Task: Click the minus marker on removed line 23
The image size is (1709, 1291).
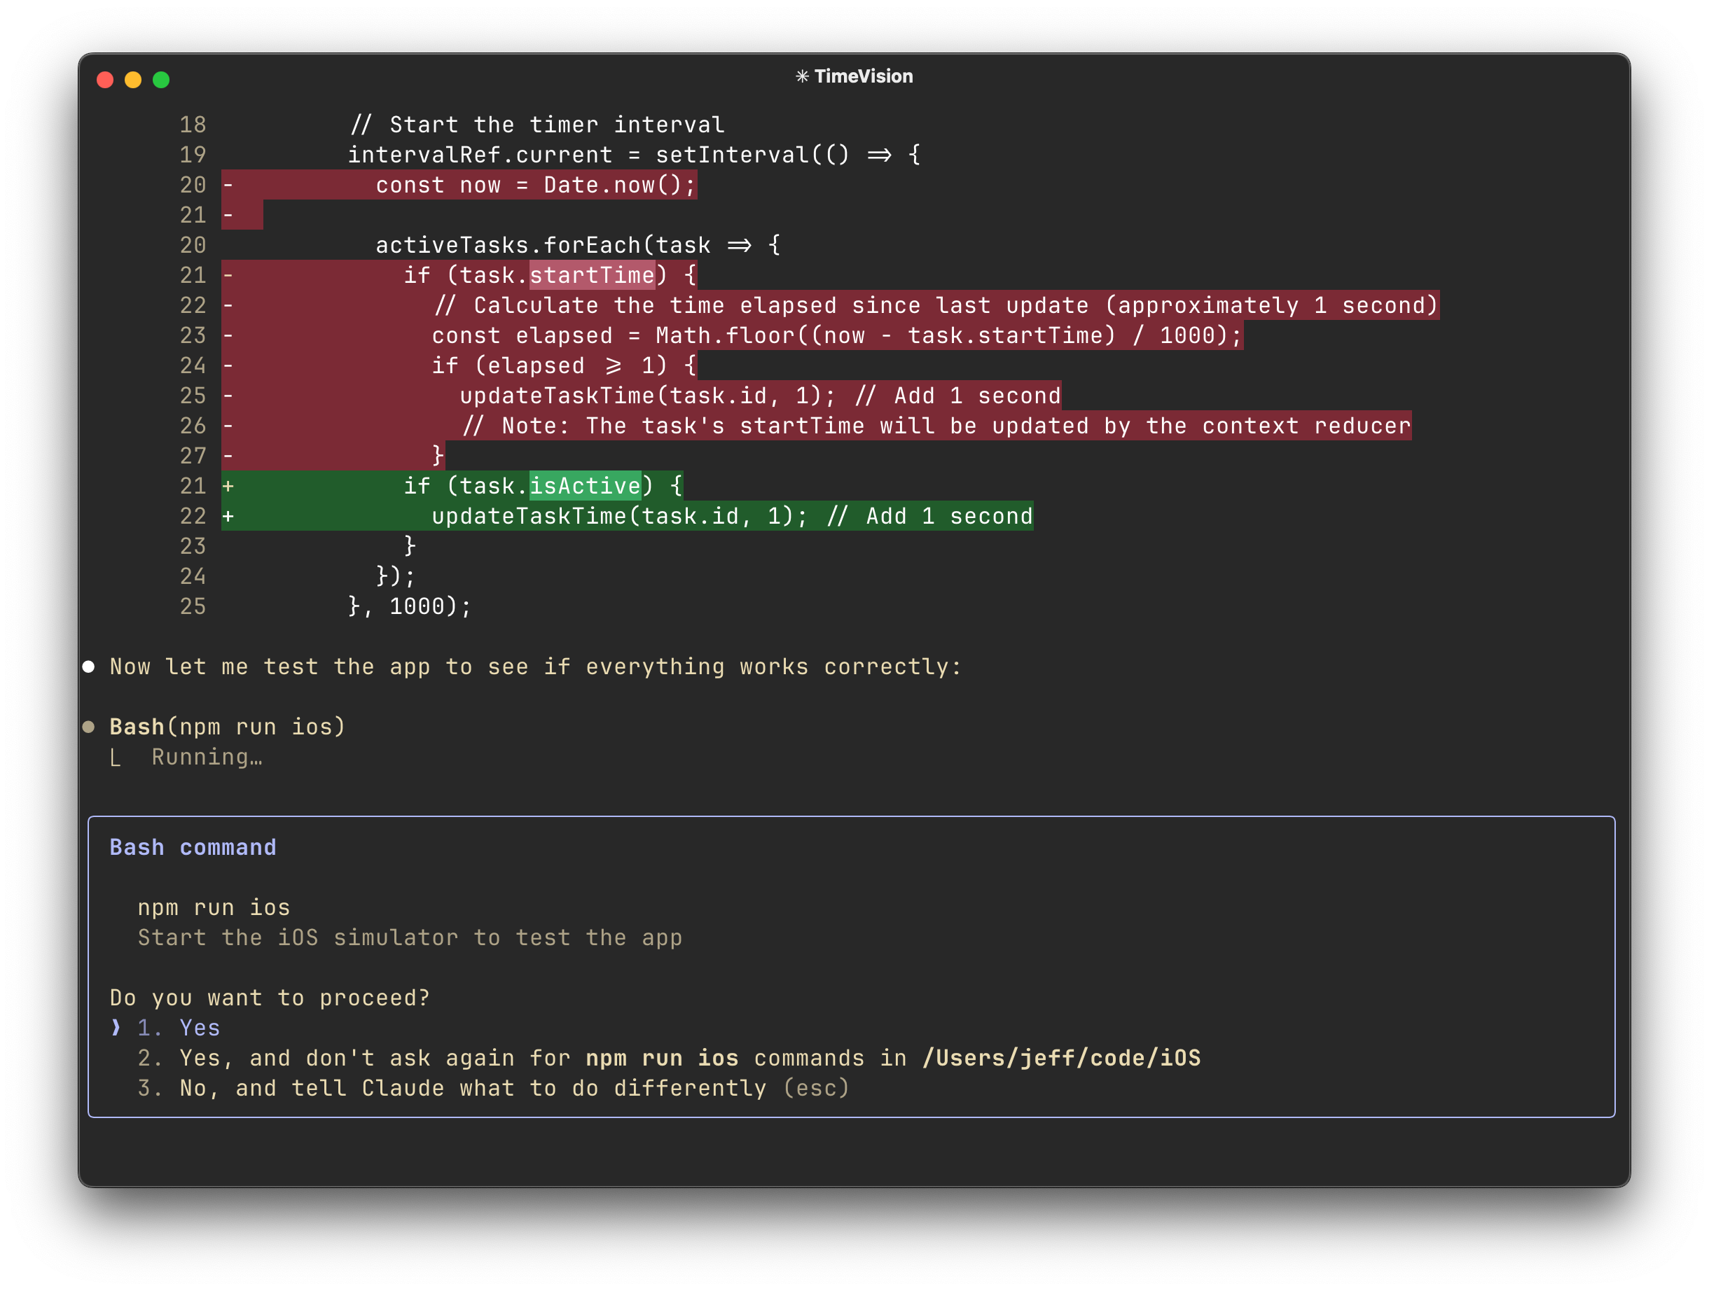Action: [x=229, y=335]
